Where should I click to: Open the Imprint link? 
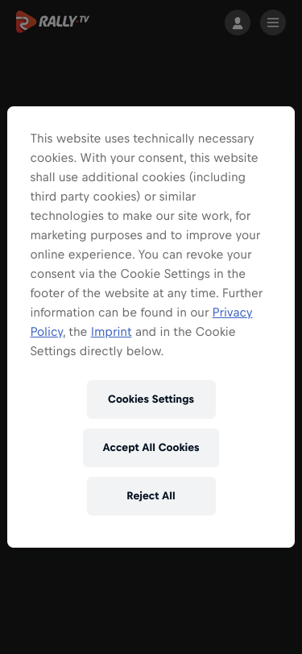(x=111, y=332)
